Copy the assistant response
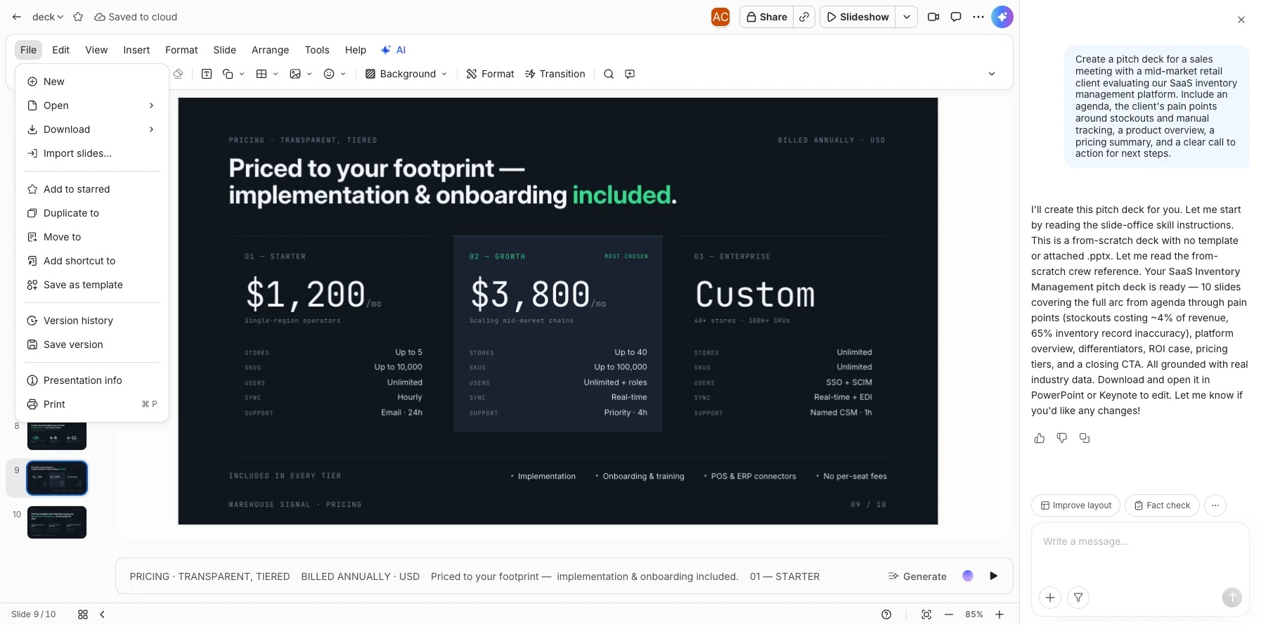 pyautogui.click(x=1085, y=438)
